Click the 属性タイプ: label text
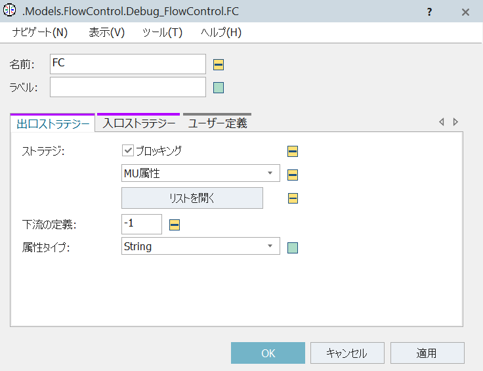 (x=46, y=248)
